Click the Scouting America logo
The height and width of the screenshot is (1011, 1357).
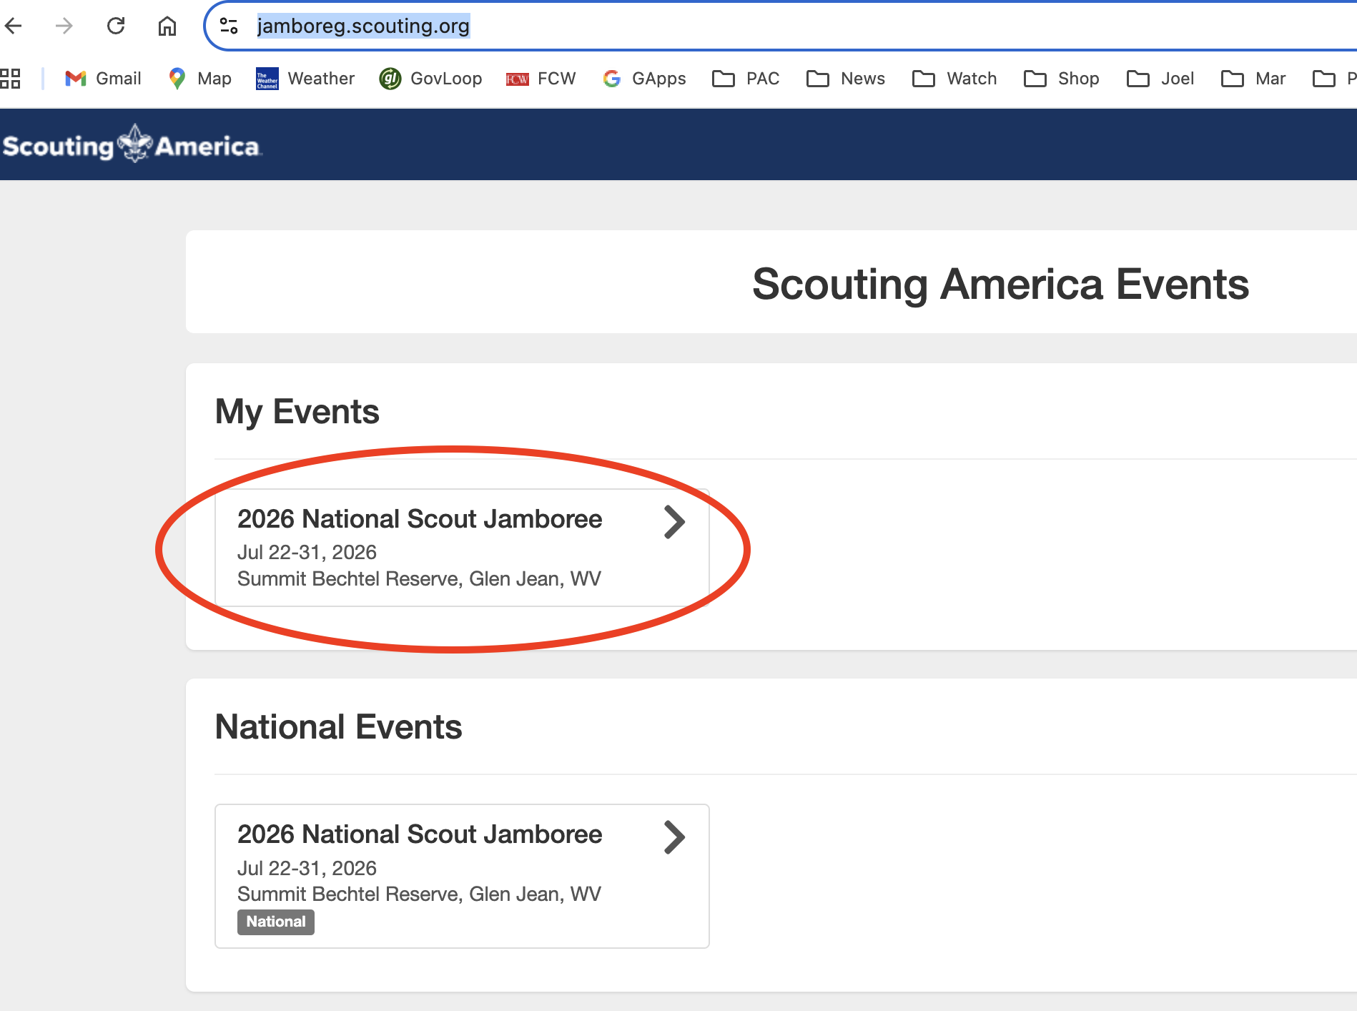pyautogui.click(x=132, y=145)
